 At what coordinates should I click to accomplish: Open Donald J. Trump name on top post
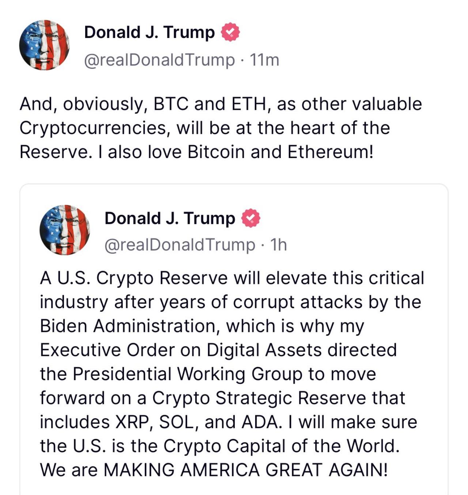(x=149, y=32)
